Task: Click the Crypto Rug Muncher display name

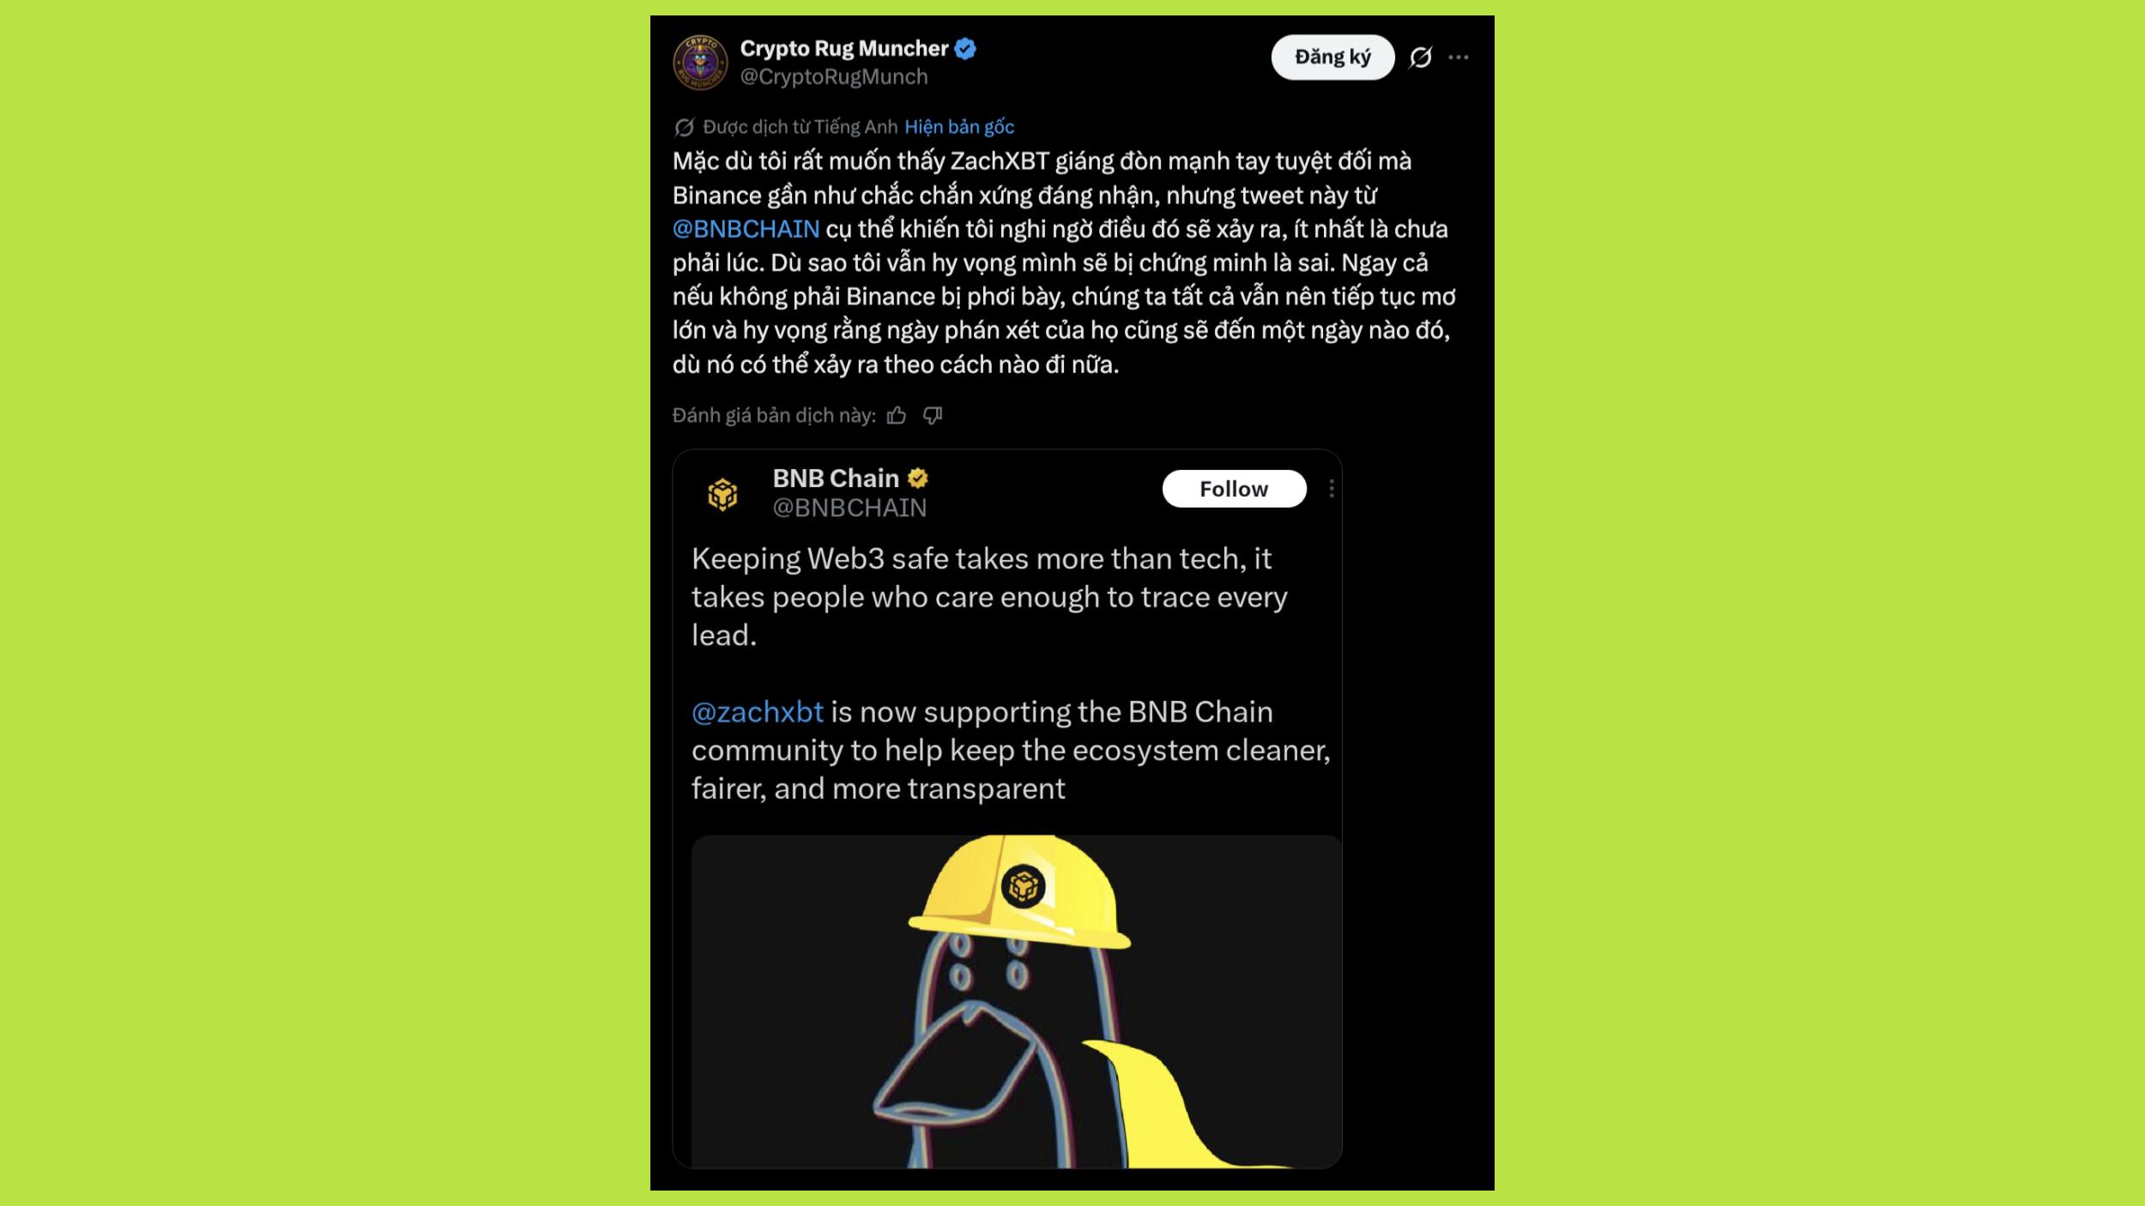Action: point(844,49)
